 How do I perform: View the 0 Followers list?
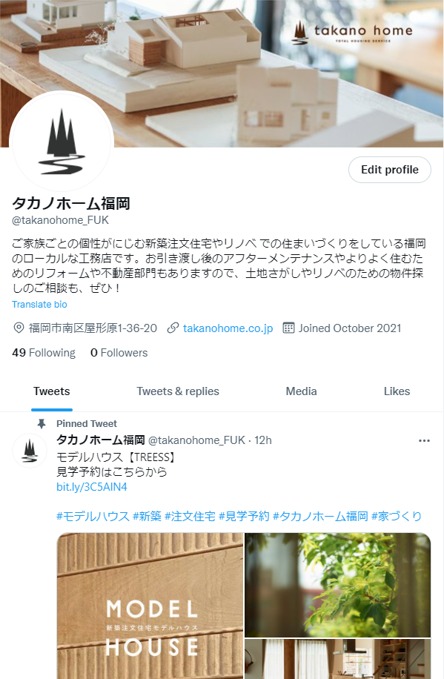(x=119, y=353)
